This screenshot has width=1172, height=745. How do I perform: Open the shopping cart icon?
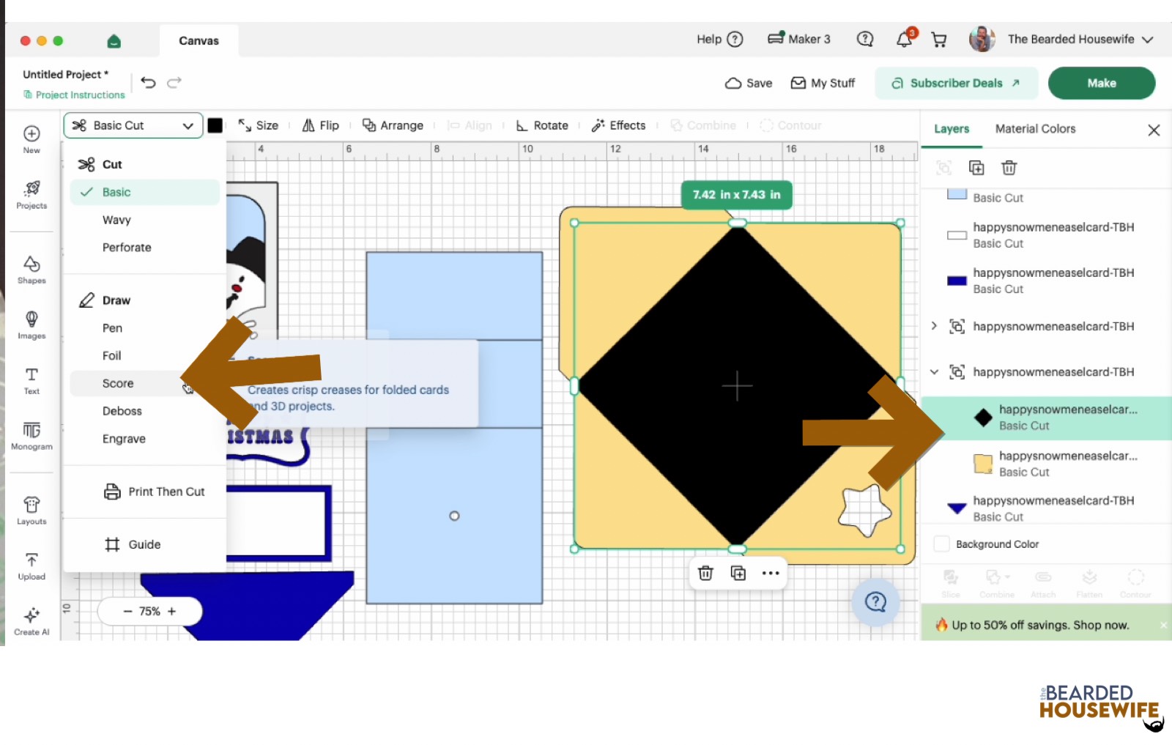click(x=939, y=40)
